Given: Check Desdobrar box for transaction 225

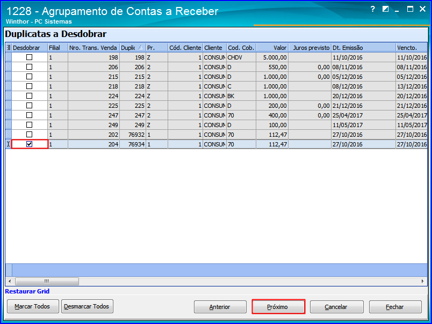Looking at the screenshot, I should 29,105.
